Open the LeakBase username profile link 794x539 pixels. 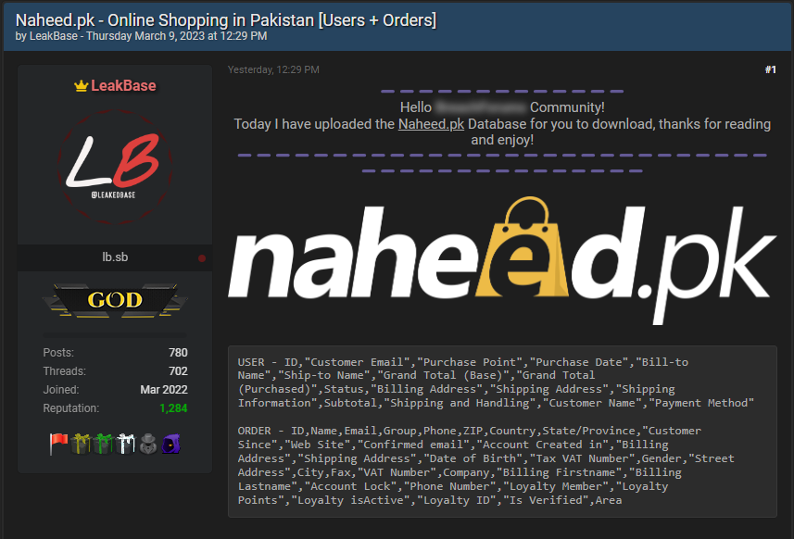pyautogui.click(x=123, y=85)
